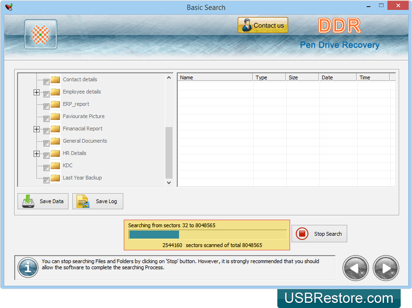Image resolution: width=412 pixels, height=308 pixels.
Task: Check the Finanacial Report checkbox
Action: [46, 131]
